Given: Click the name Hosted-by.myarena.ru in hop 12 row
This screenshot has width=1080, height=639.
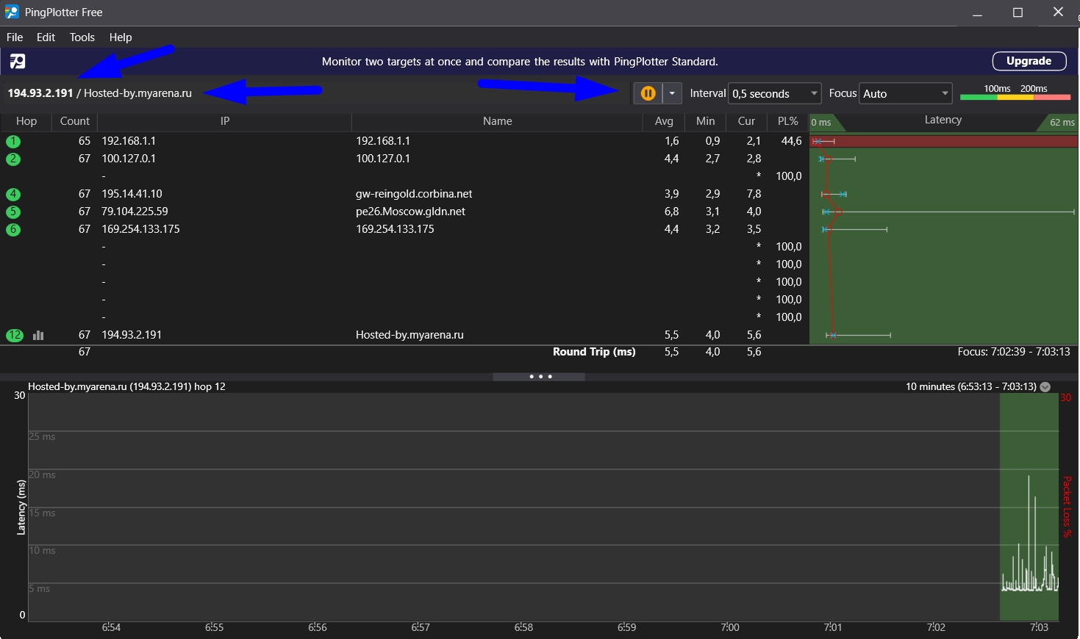Looking at the screenshot, I should click(410, 335).
